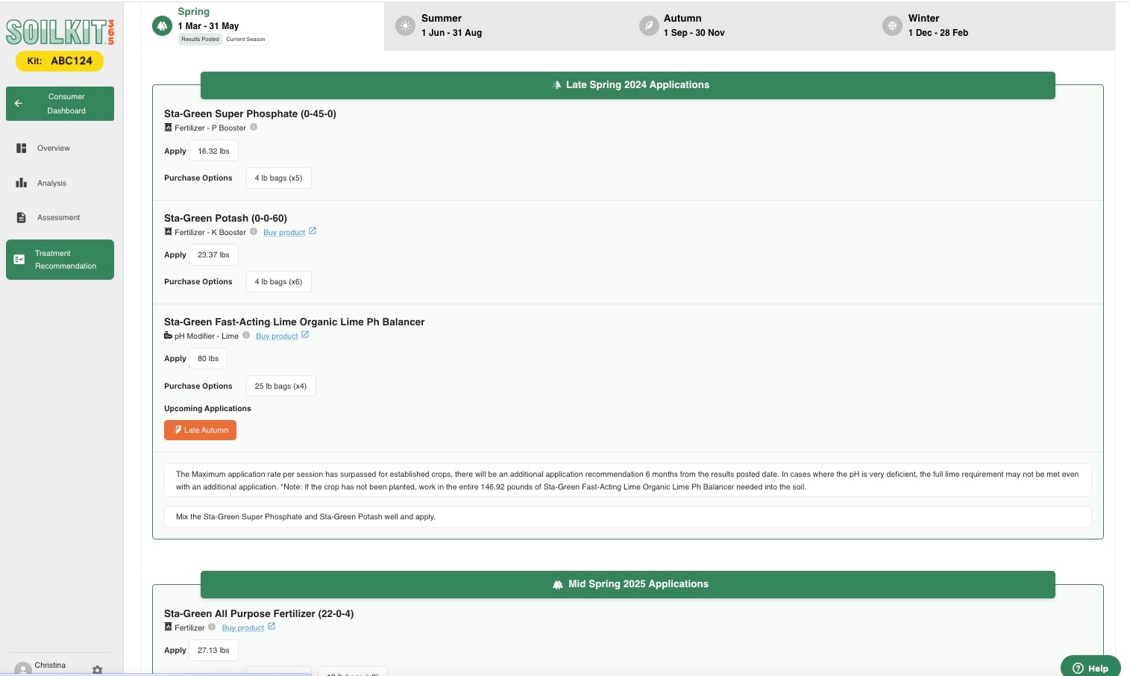Open the Help button
The width and height of the screenshot is (1130, 676).
(1090, 667)
